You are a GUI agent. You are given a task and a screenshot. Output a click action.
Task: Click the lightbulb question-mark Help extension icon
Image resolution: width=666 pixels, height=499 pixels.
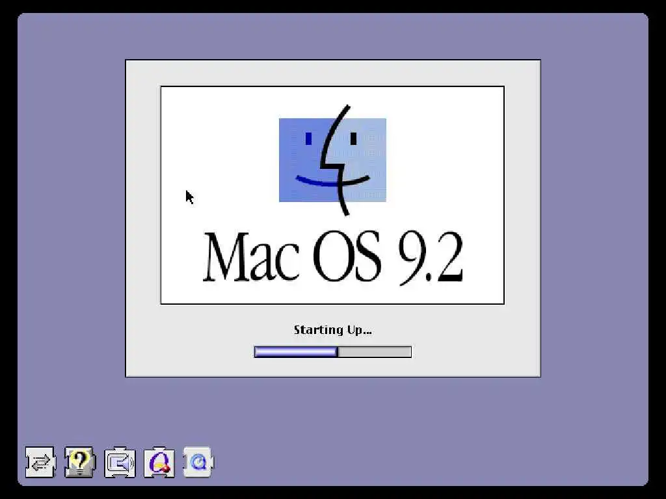(x=80, y=462)
